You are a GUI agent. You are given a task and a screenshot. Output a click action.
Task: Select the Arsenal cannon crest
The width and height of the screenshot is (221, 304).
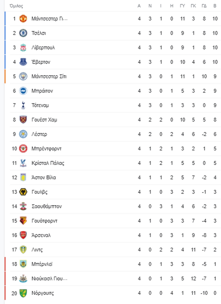coord(23,235)
